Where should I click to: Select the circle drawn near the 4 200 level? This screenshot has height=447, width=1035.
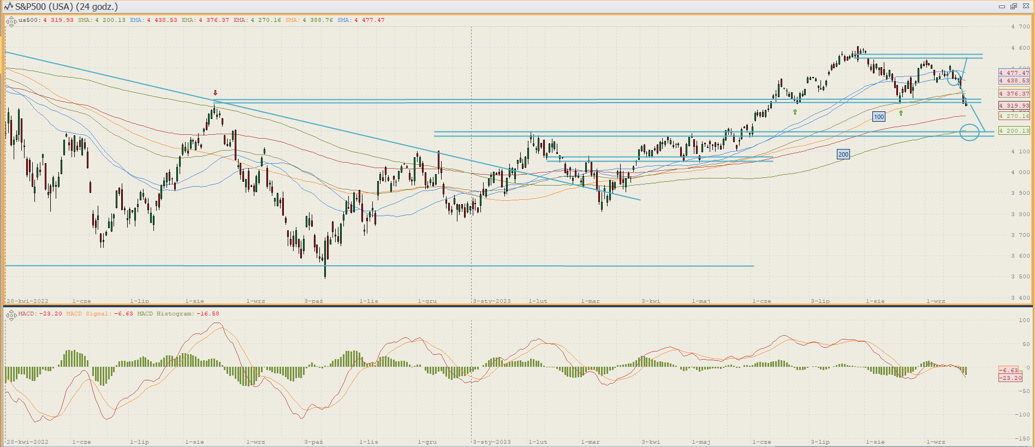click(x=969, y=132)
